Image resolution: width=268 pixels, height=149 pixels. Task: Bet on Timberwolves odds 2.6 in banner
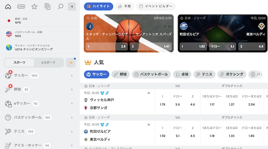pyautogui.click(x=107, y=46)
